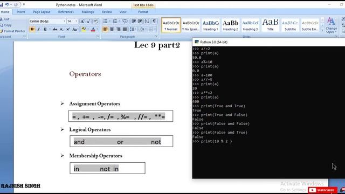Apply Numbering list formatting
The height and width of the screenshot is (194, 345).
[x=115, y=21]
